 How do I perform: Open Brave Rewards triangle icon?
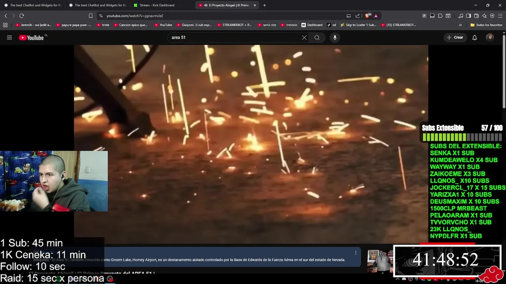coord(376,16)
